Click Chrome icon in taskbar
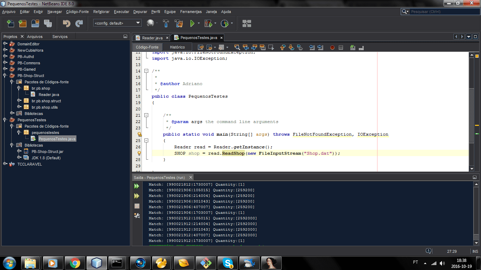Viewport: 481px width, 270px height. (75, 263)
